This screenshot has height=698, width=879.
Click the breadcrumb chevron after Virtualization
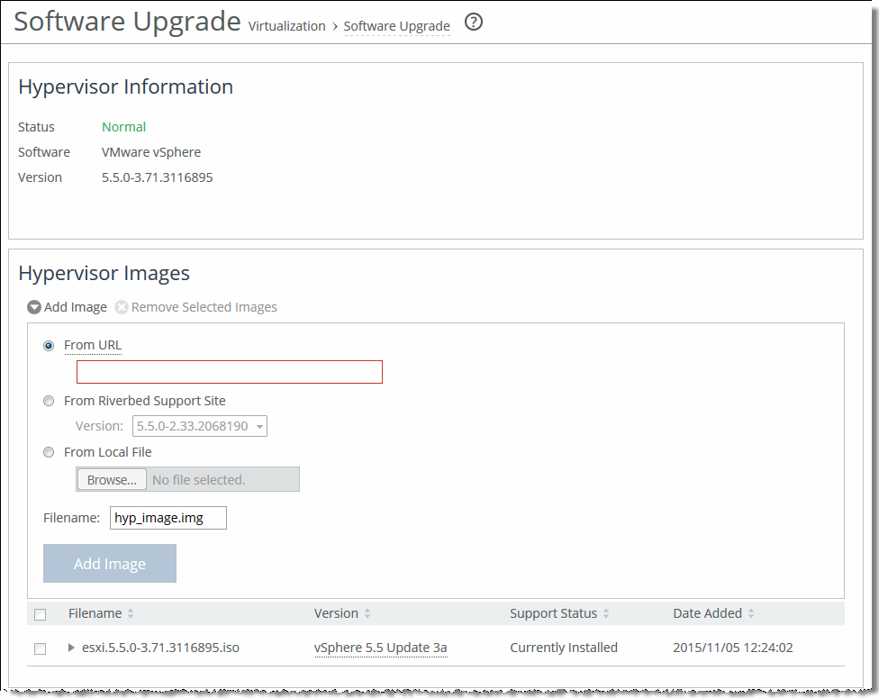[333, 26]
